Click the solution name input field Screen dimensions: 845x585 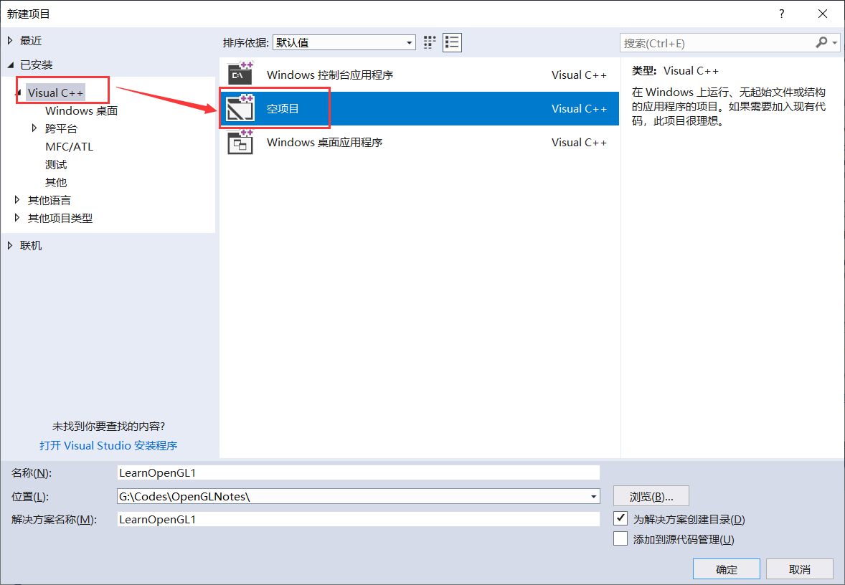click(359, 519)
